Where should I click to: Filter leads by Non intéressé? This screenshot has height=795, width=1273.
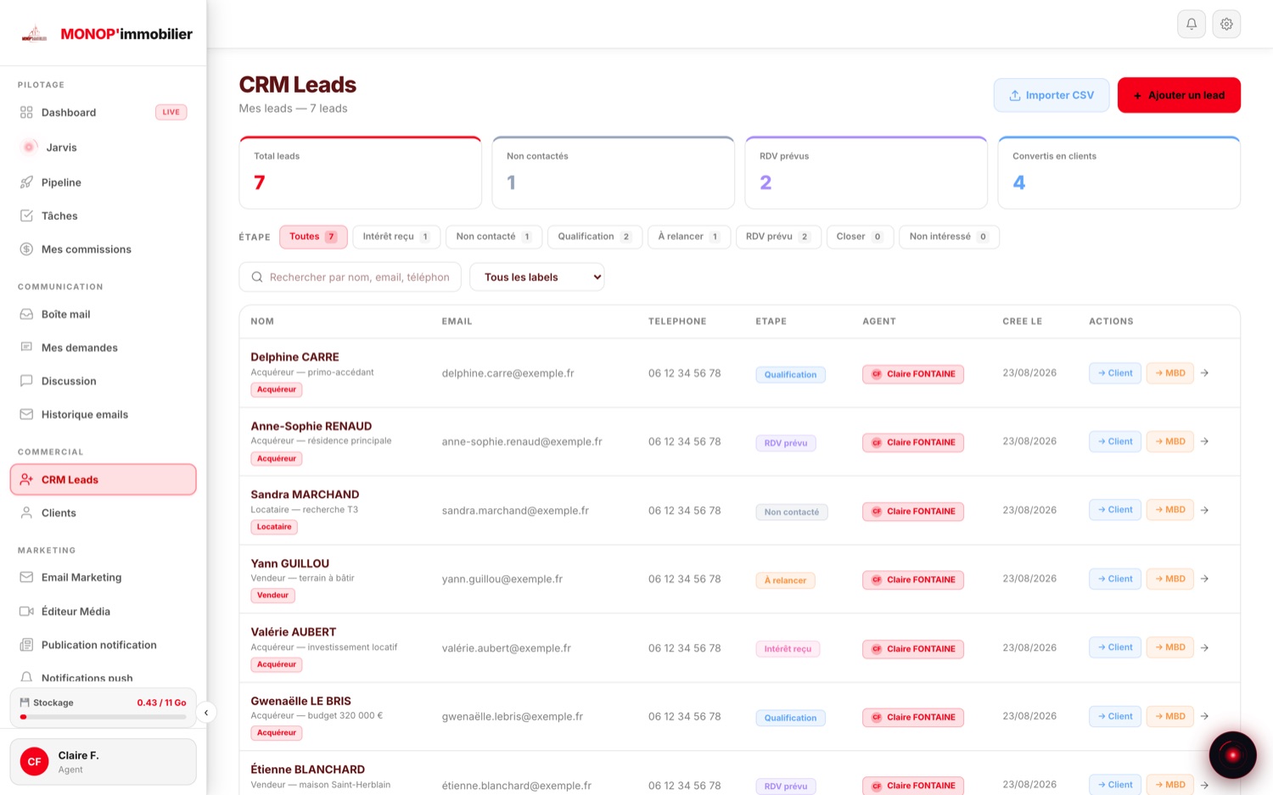[x=949, y=237]
